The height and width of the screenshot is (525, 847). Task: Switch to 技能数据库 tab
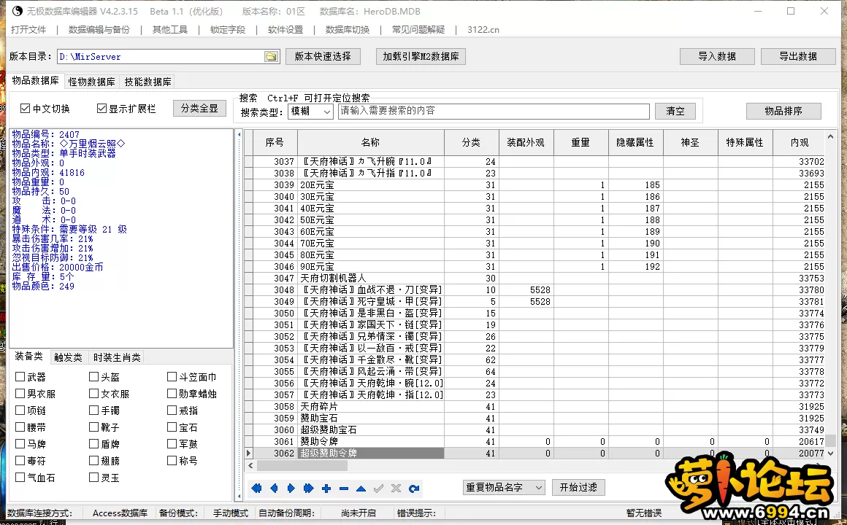click(147, 82)
